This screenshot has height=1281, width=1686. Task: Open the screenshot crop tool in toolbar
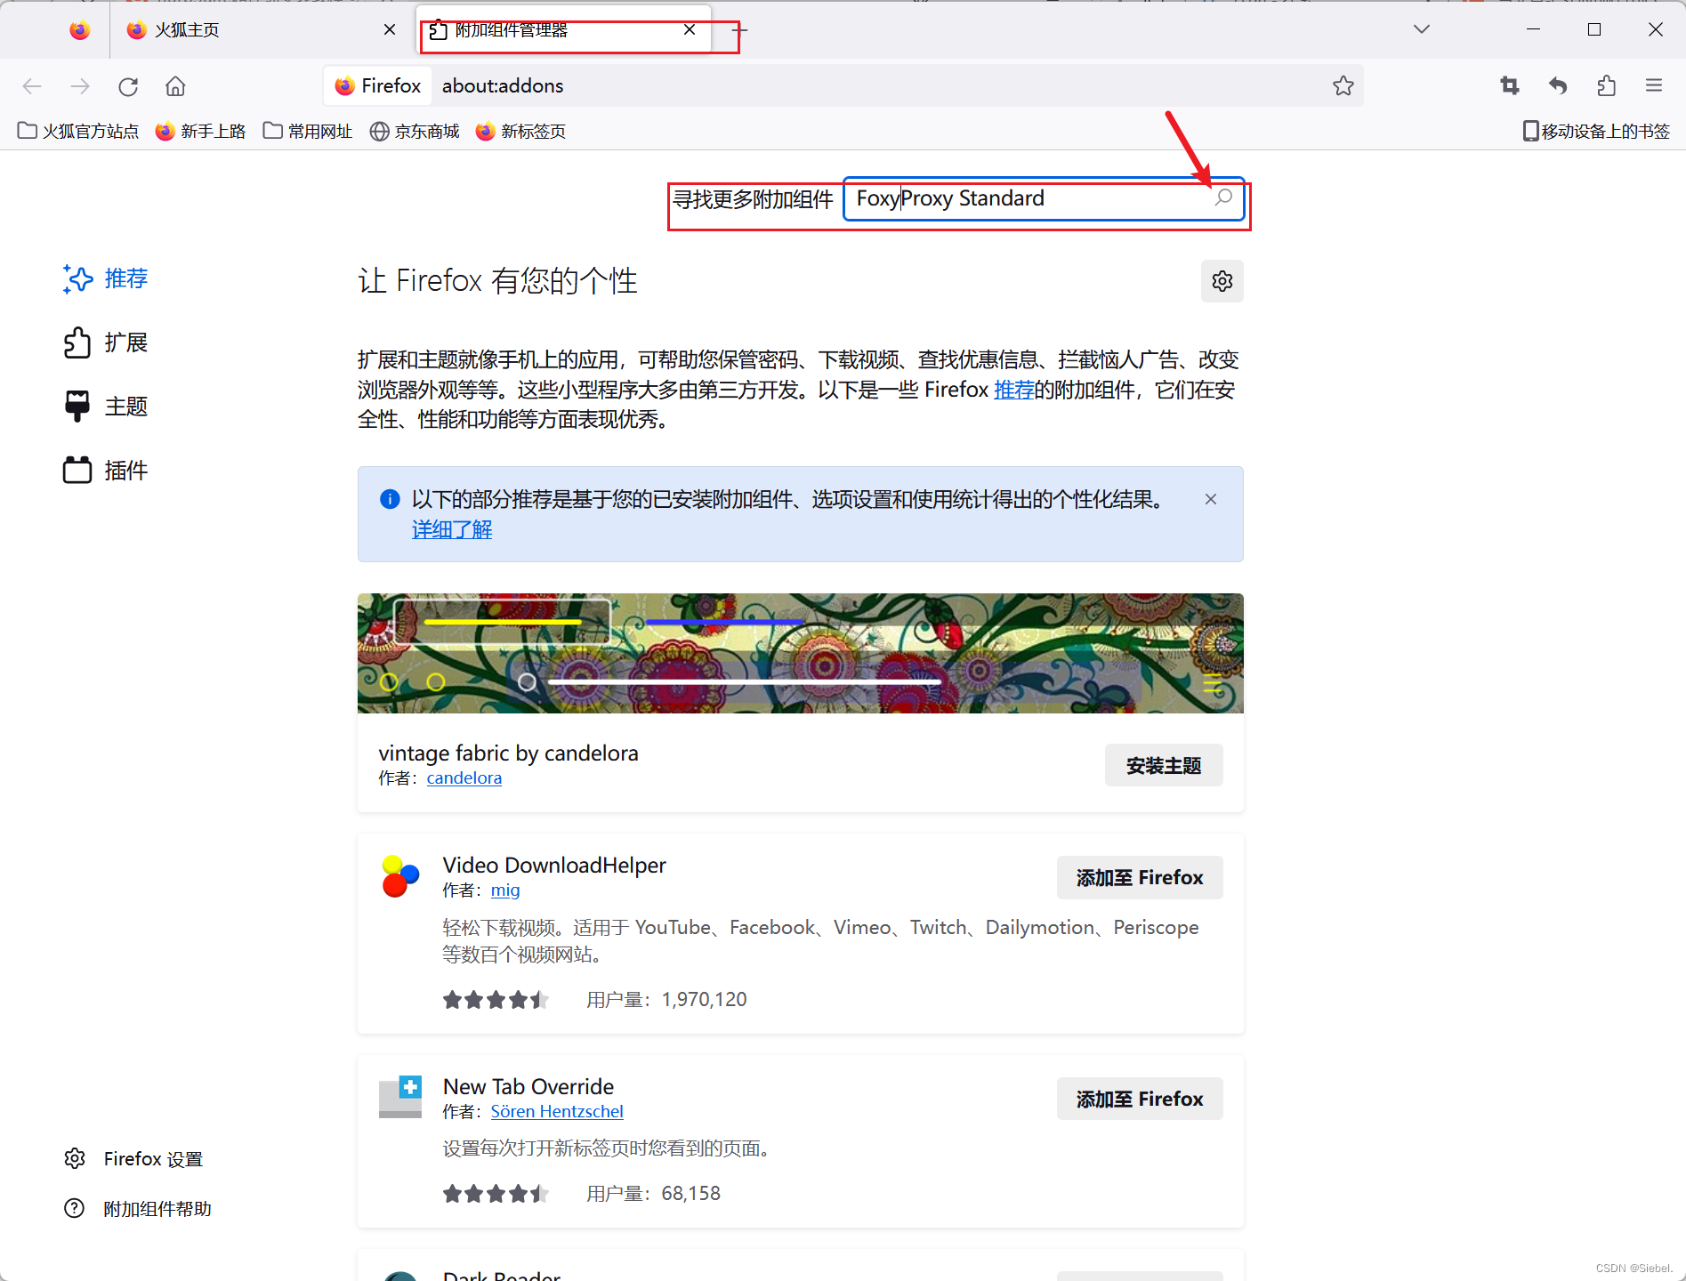(x=1510, y=86)
